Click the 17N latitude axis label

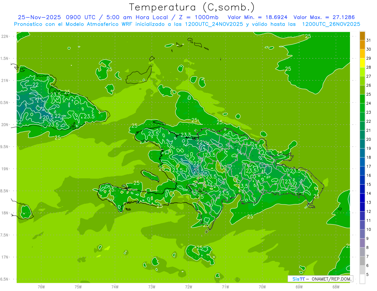tap(5, 257)
